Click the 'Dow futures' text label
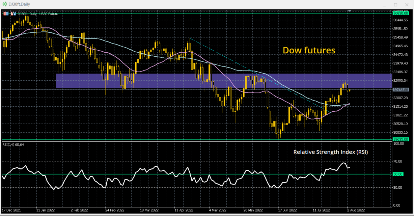Image resolution: width=414 pixels, height=216 pixels. (309, 50)
